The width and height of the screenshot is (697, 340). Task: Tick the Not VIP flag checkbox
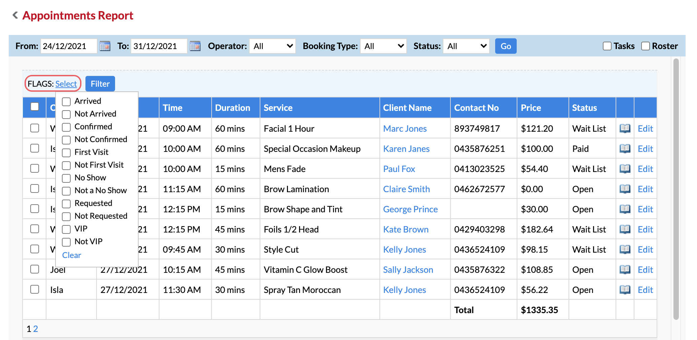pyautogui.click(x=66, y=242)
